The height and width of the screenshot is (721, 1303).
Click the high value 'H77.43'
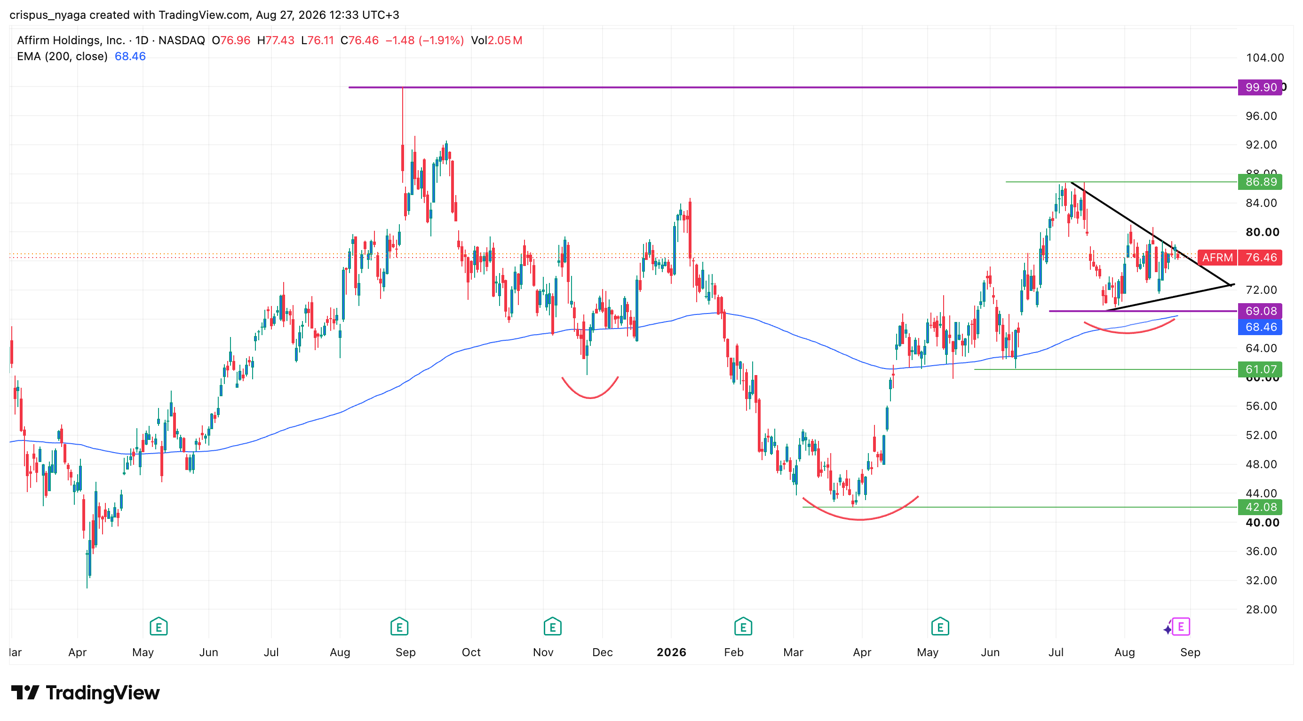pos(276,40)
